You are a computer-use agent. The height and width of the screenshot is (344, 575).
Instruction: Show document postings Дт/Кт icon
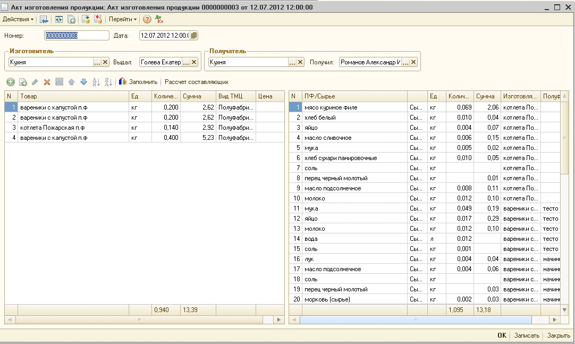pyautogui.click(x=159, y=19)
